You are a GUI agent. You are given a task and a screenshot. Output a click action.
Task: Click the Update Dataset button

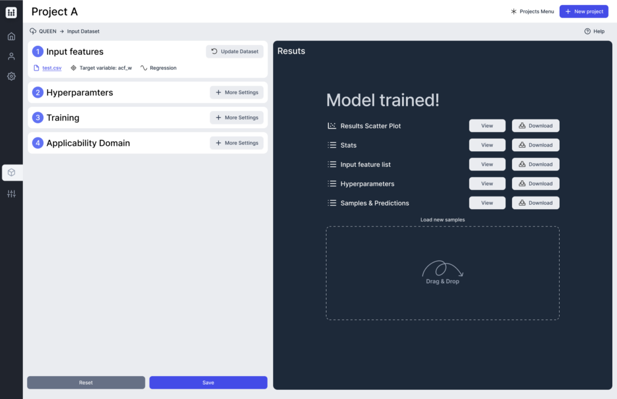pos(234,51)
